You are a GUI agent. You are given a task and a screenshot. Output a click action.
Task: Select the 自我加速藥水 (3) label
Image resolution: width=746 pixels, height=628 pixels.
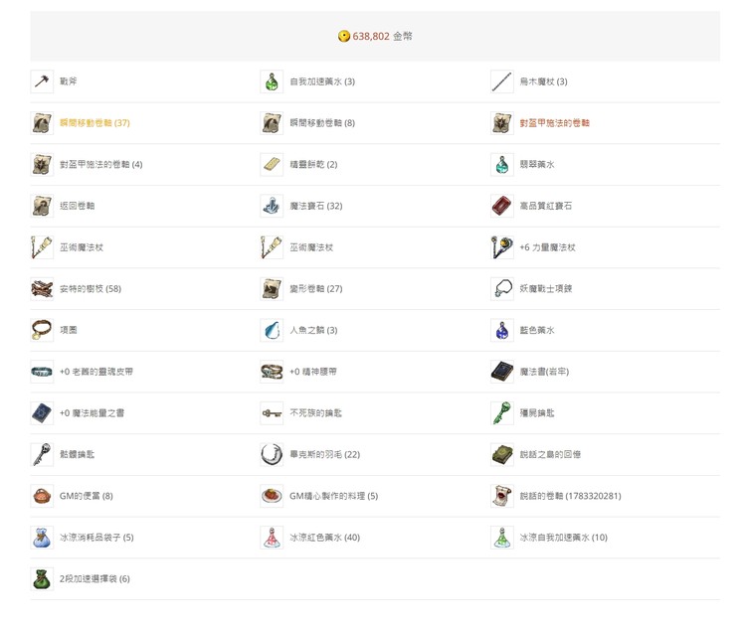click(x=322, y=81)
